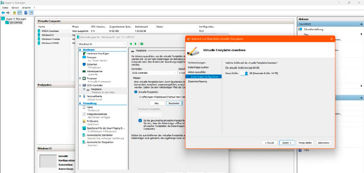This screenshot has width=364, height=173.
Task: Click the up-one-level folder toolbar icon
Action: coord(15,13)
